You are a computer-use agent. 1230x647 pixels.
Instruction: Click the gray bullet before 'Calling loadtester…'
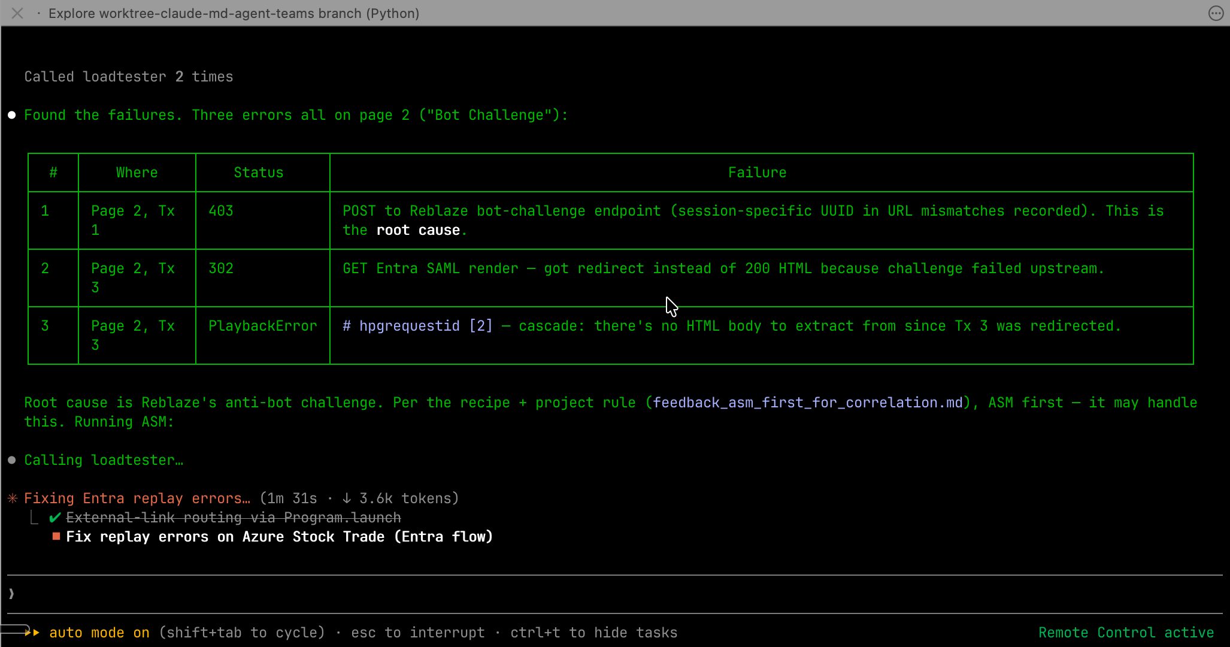pos(12,460)
